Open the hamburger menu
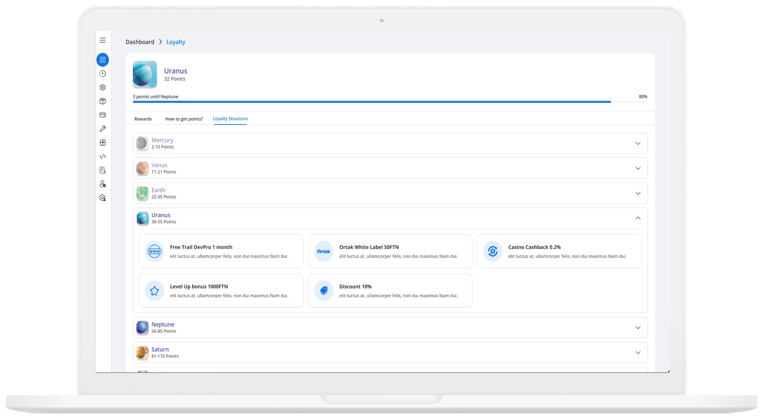Screen dimensions: 764x419 pyautogui.click(x=103, y=40)
